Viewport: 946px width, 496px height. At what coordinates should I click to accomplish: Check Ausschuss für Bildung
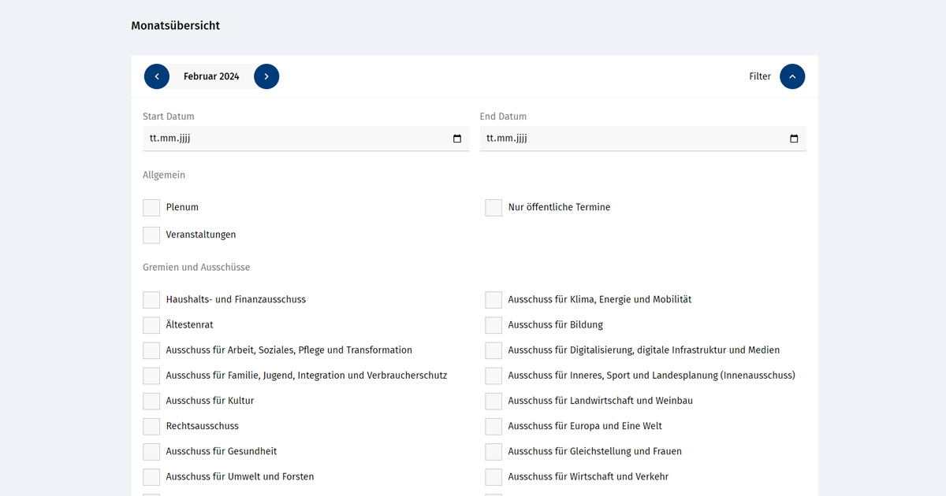click(493, 325)
